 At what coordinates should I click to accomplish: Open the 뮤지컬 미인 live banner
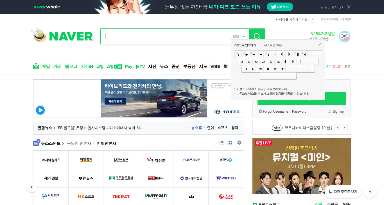[x=302, y=166]
